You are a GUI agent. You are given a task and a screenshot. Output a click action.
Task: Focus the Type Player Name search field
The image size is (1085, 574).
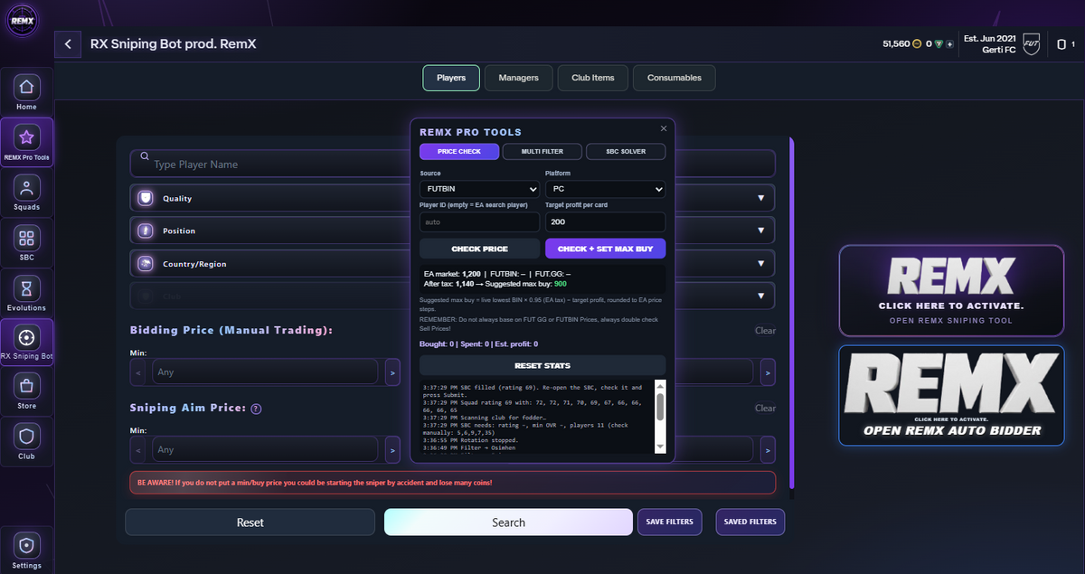click(x=452, y=164)
